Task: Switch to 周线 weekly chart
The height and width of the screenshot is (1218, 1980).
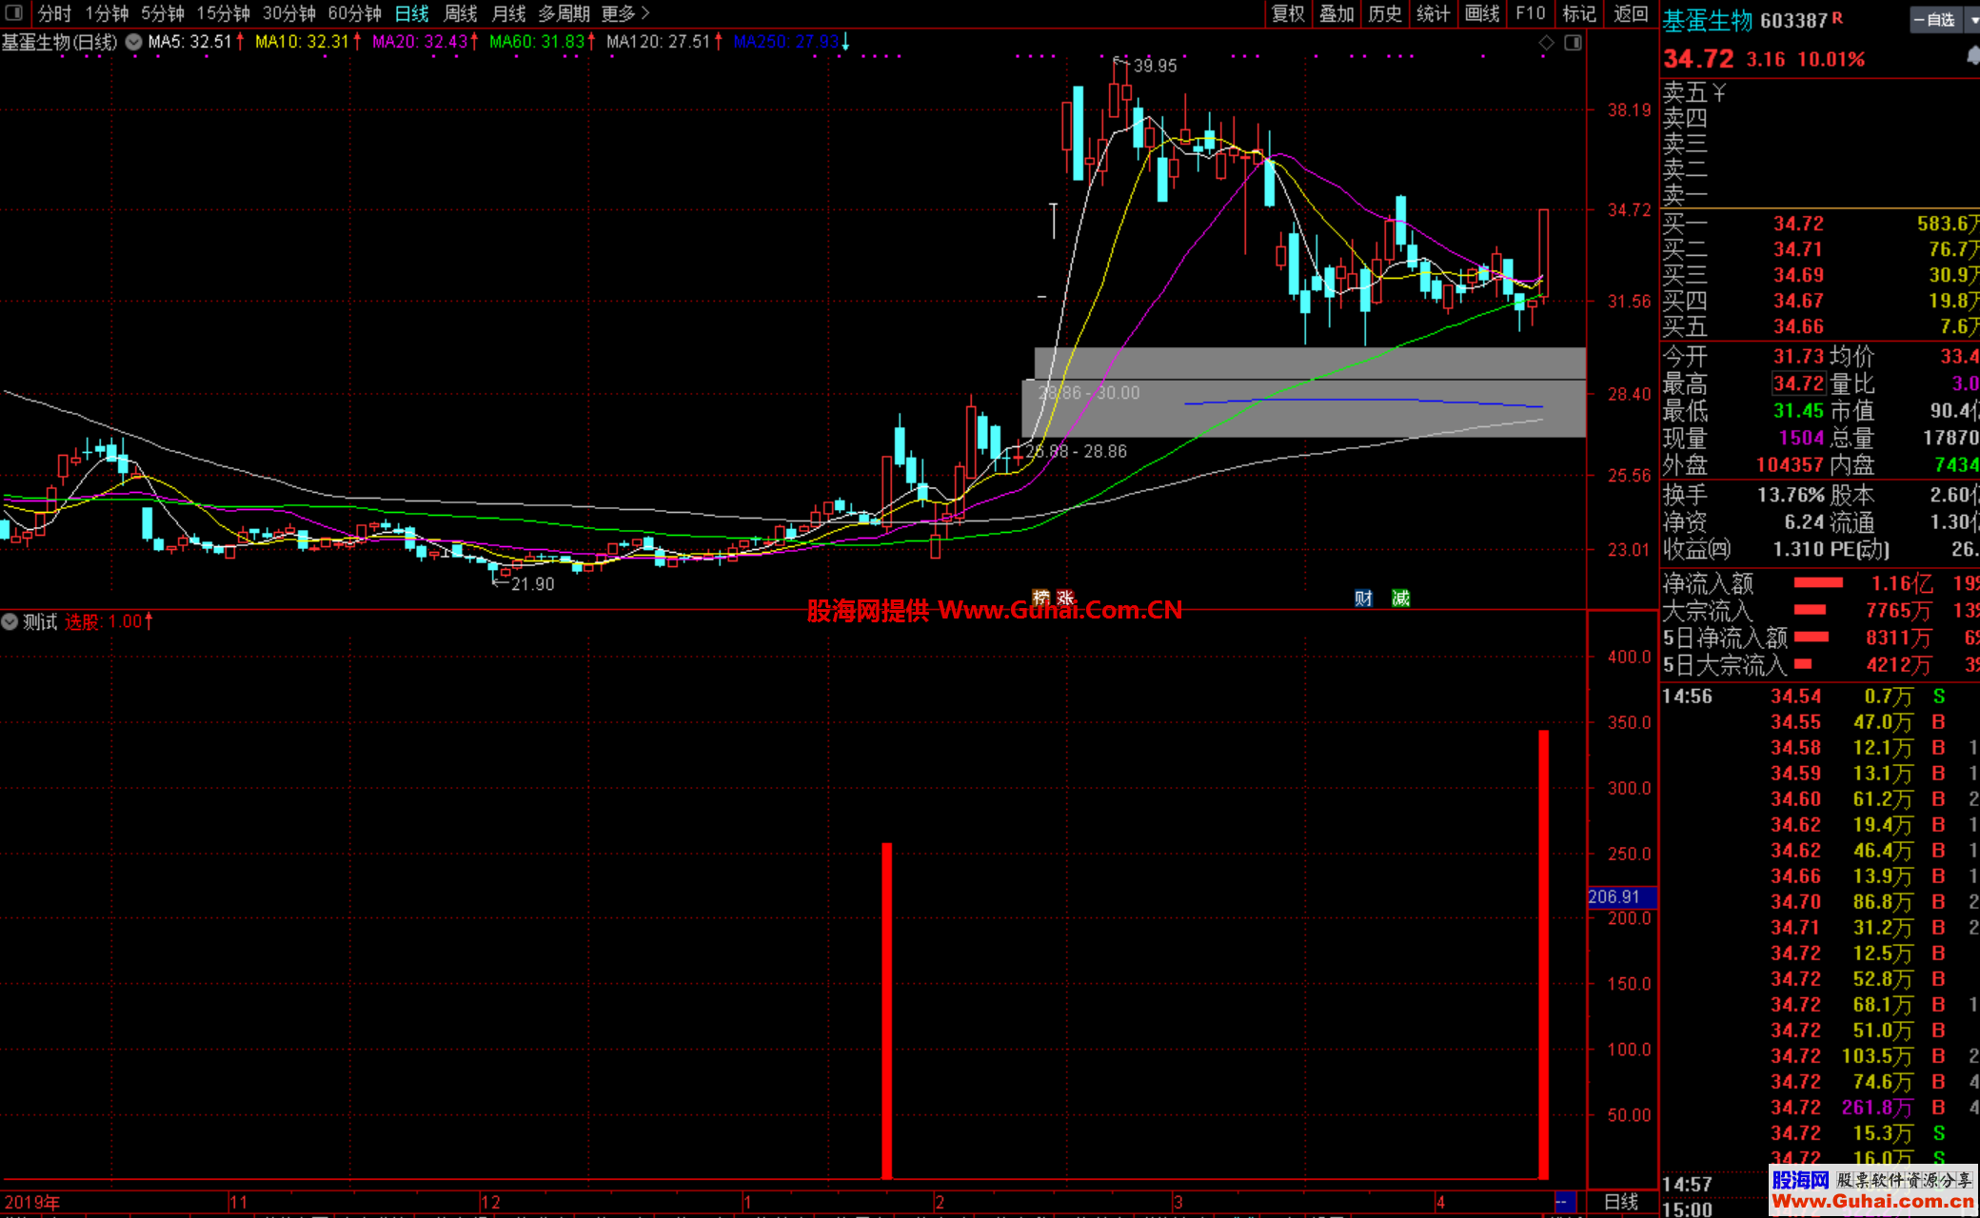Action: click(x=461, y=13)
